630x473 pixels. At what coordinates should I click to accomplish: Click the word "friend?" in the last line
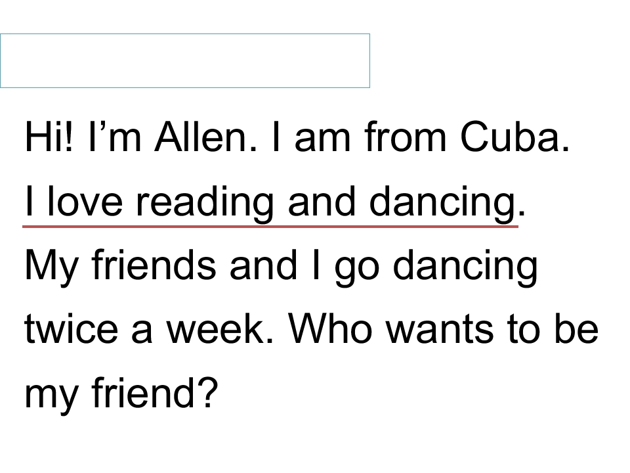(155, 392)
